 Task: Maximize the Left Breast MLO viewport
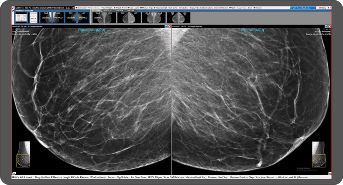[x=326, y=26]
